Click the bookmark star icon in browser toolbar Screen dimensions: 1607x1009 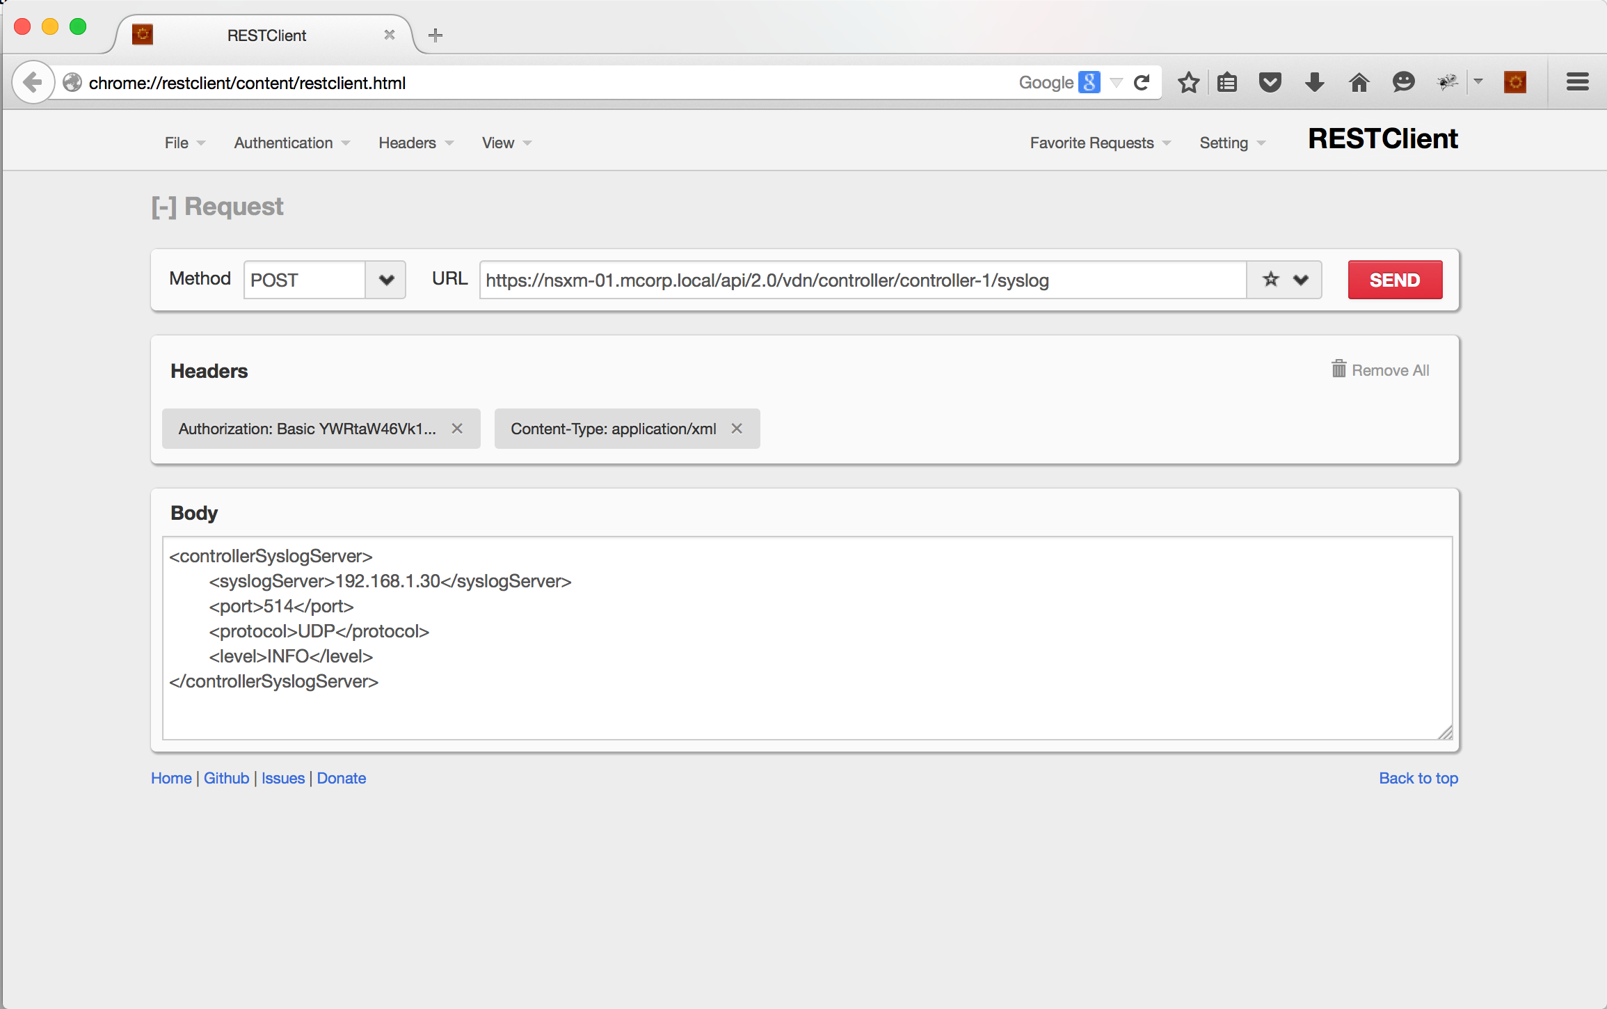click(x=1188, y=83)
